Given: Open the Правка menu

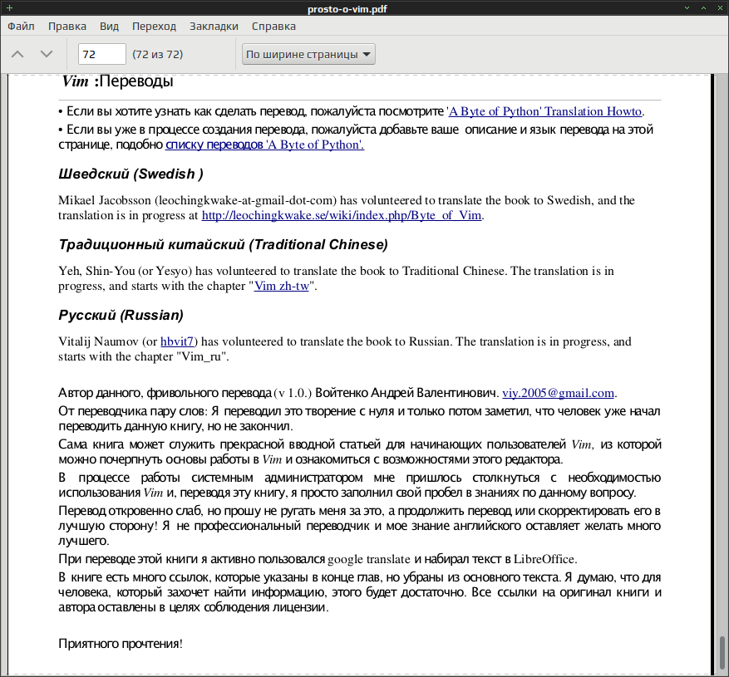Looking at the screenshot, I should point(67,27).
